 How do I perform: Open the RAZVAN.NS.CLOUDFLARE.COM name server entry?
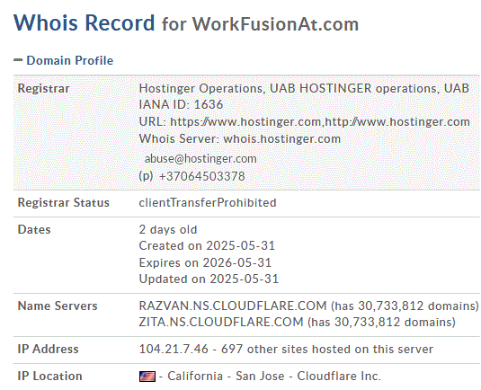click(x=233, y=306)
